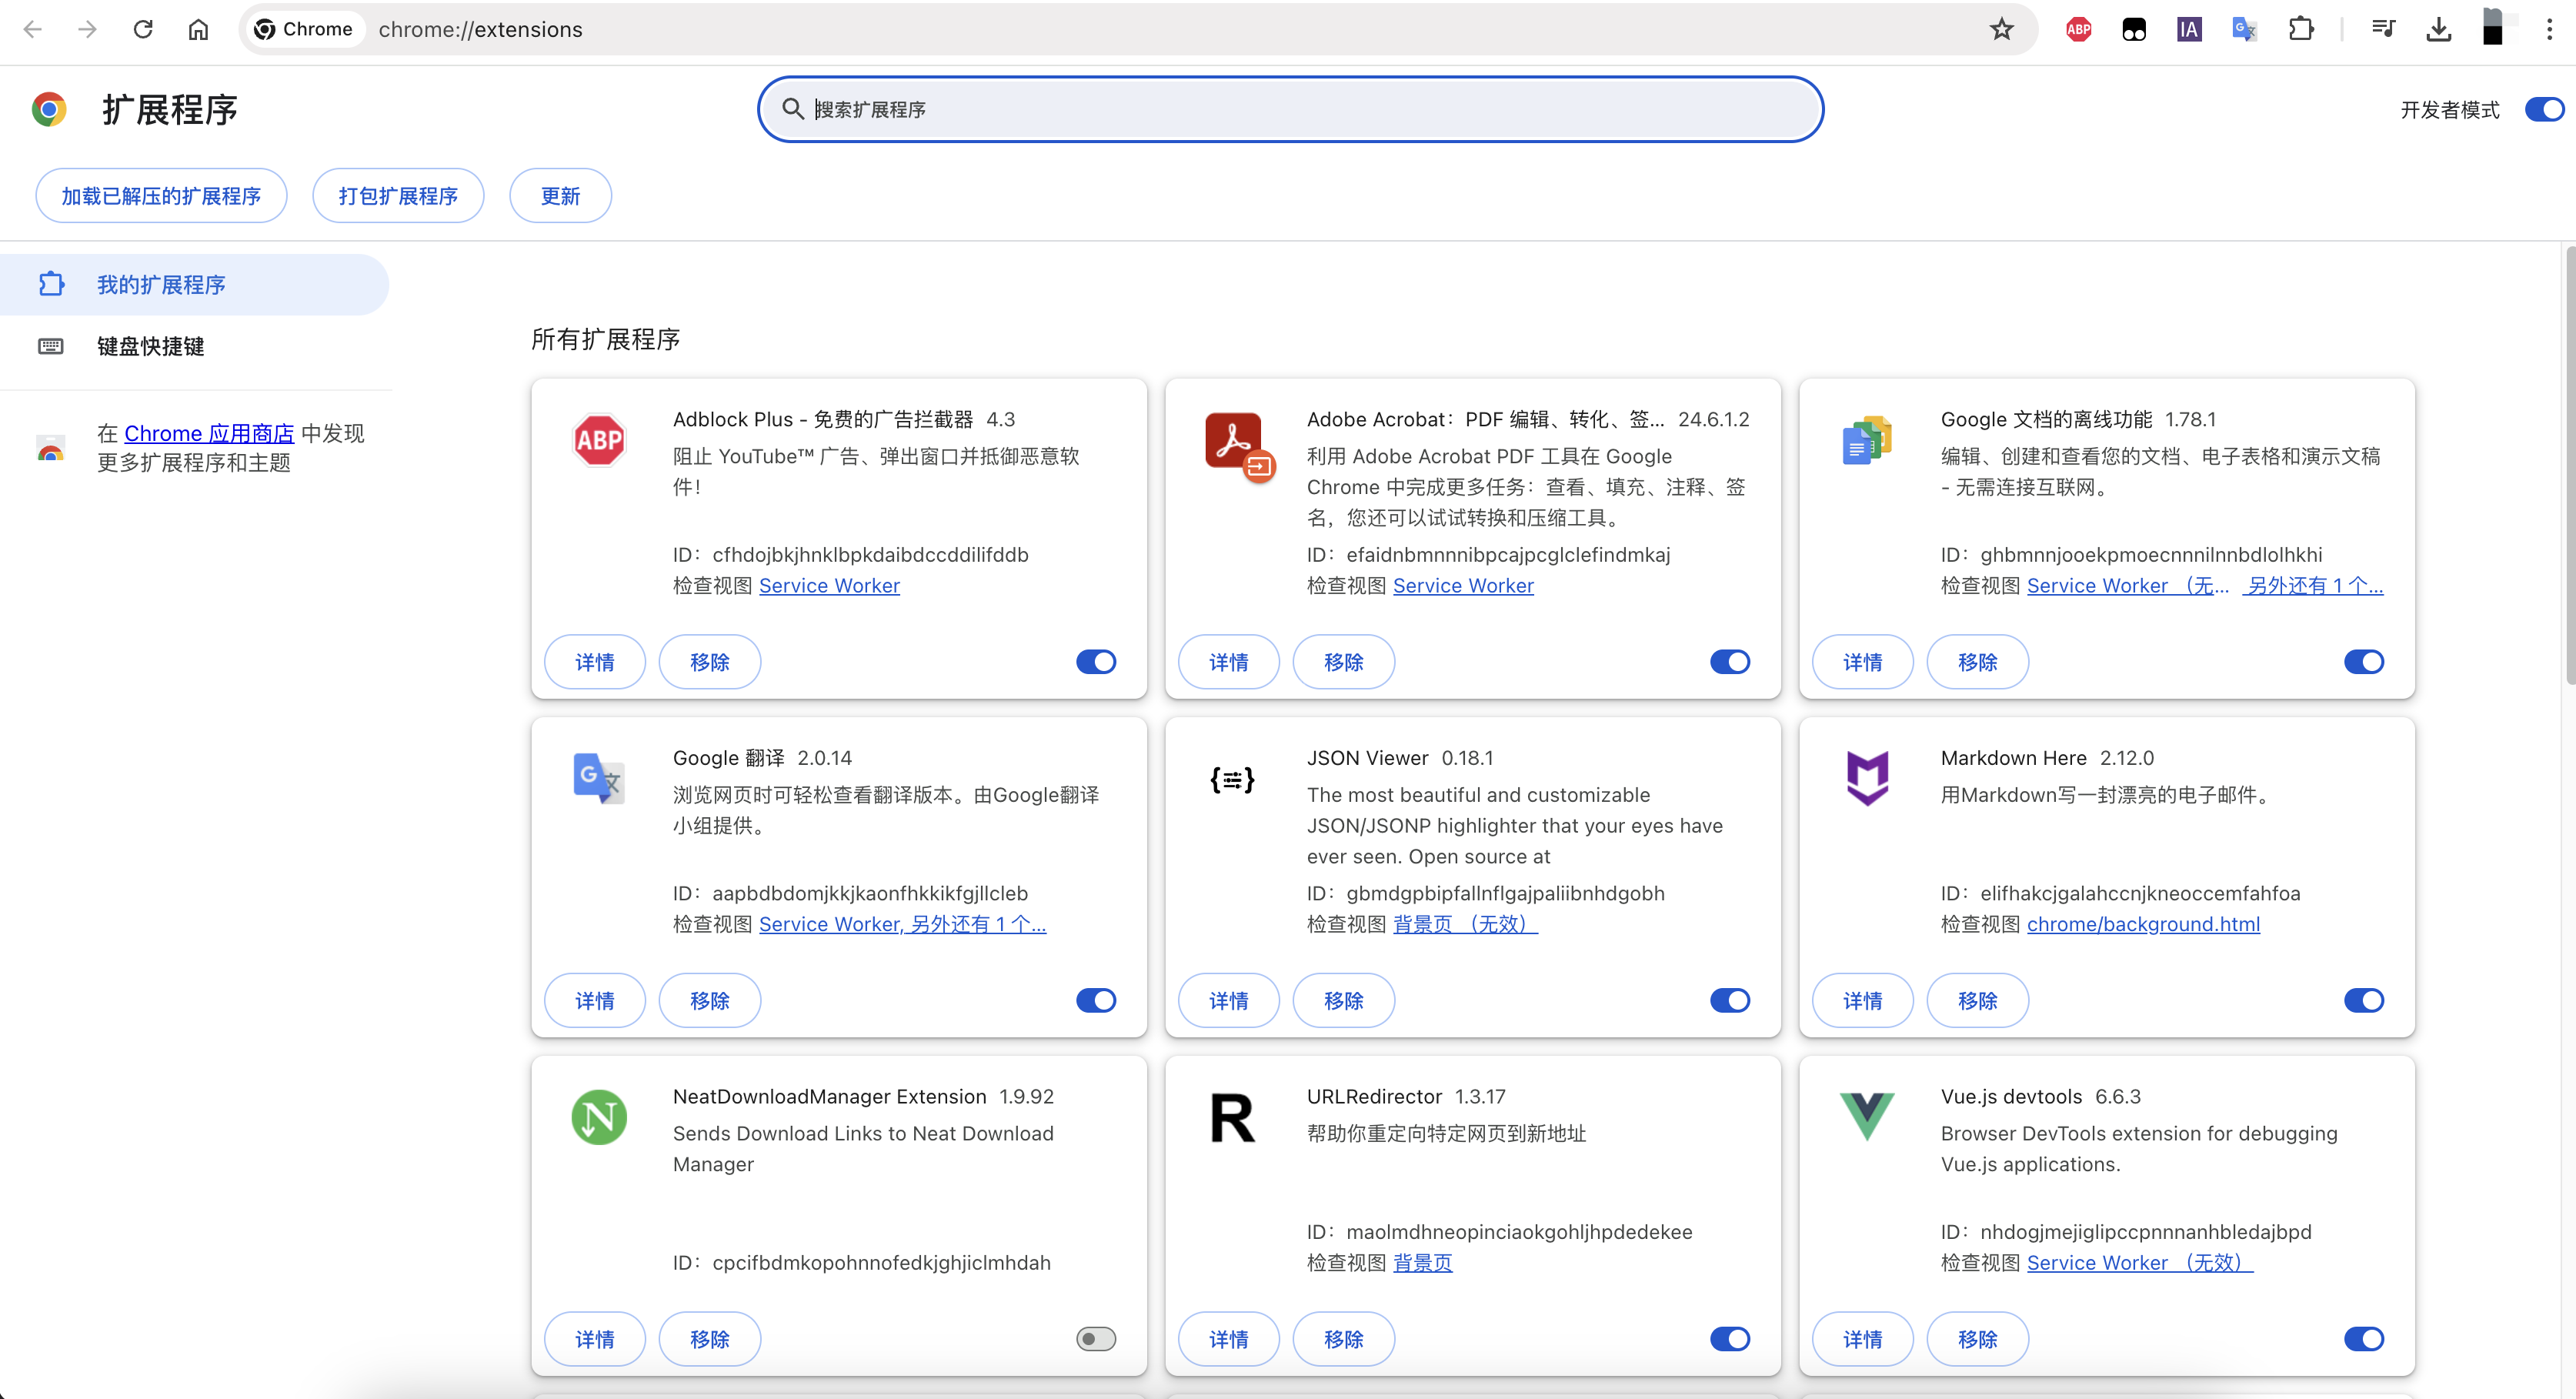Enable the NeatDownloadManager Extension toggle
Screen dimensions: 2576x1399
tap(1096, 1339)
